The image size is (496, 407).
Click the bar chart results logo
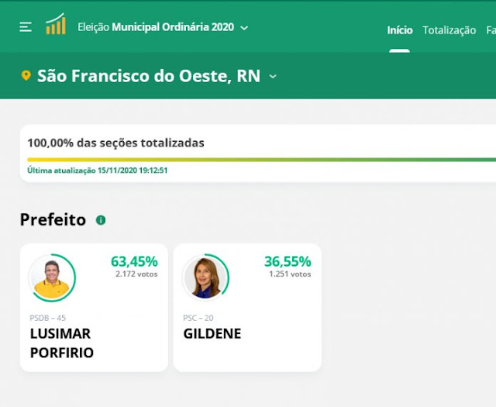(x=56, y=24)
